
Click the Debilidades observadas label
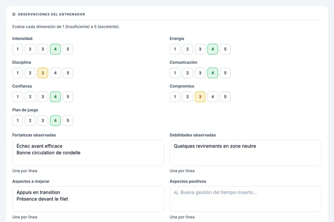point(192,135)
